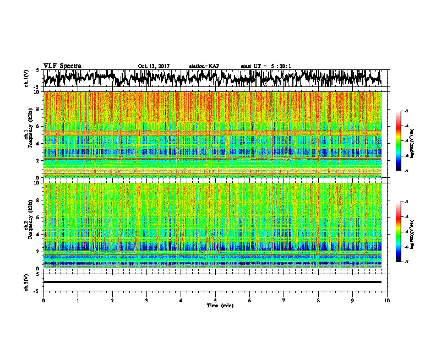436x337 pixels.
Task: Click the "-7" label on ch.2 colorbar
Action: 406,262
